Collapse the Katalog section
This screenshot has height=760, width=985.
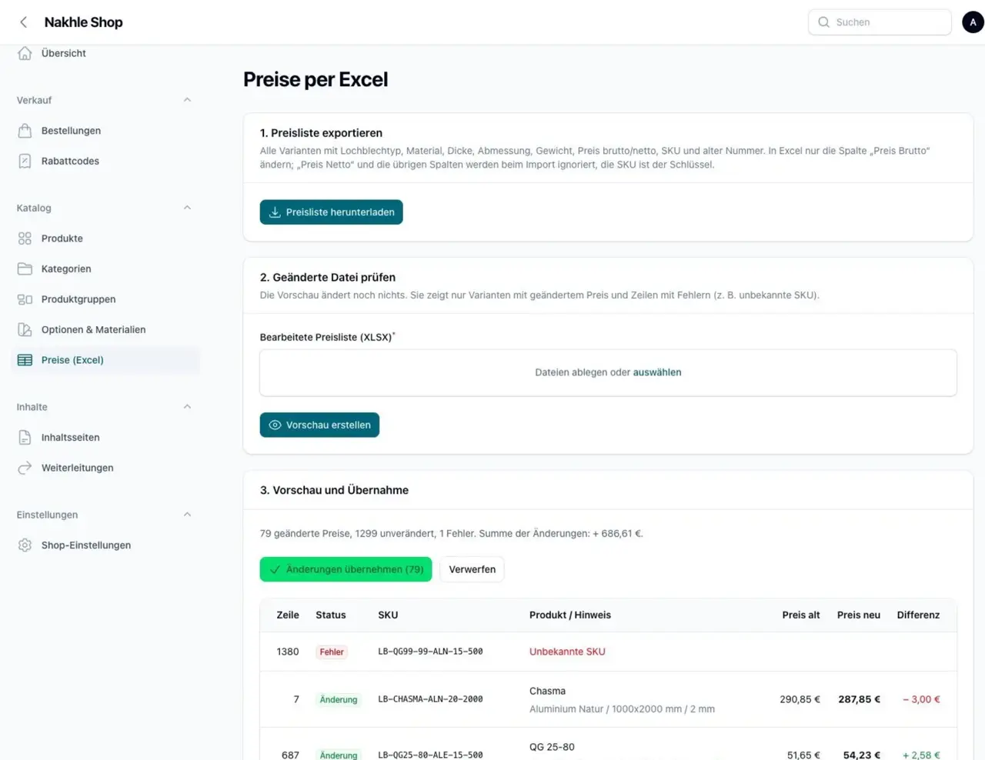[187, 208]
